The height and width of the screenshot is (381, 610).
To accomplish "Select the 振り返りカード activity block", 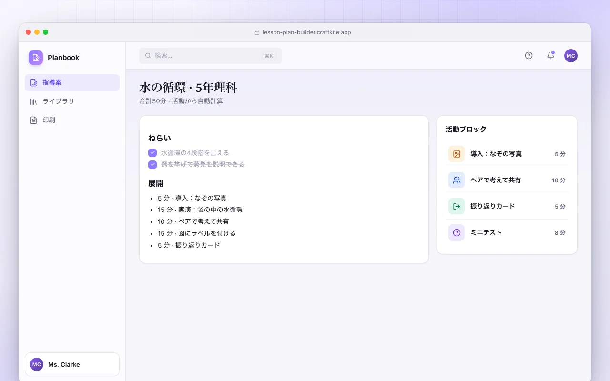I will point(507,206).
